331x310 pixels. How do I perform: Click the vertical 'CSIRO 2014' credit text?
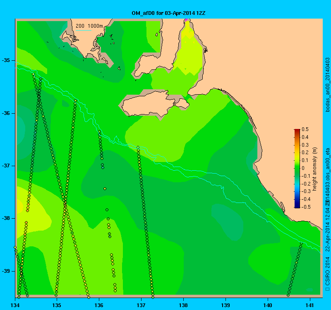(327, 270)
